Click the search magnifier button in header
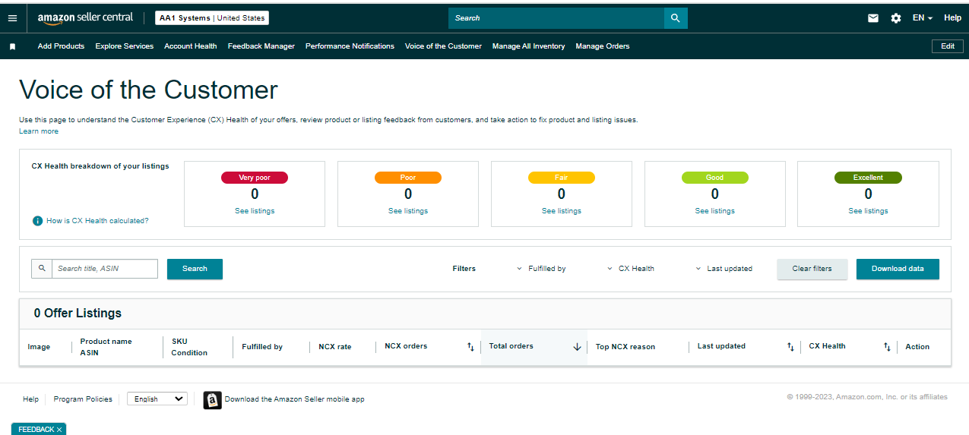This screenshot has height=435, width=969. (676, 18)
